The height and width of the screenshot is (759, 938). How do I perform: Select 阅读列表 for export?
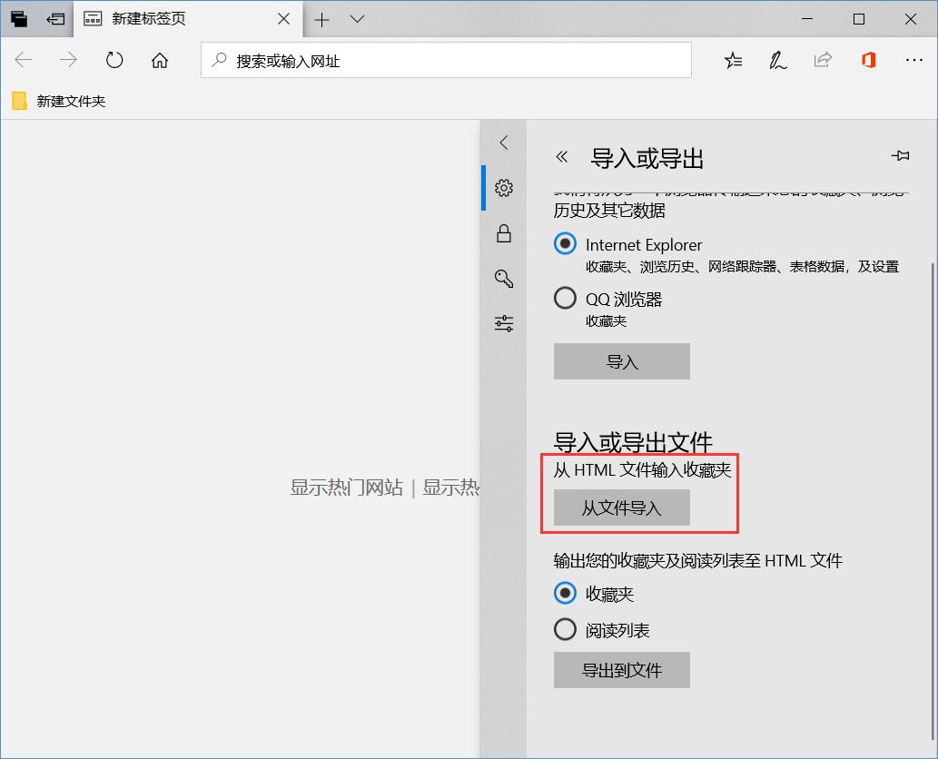pyautogui.click(x=565, y=629)
